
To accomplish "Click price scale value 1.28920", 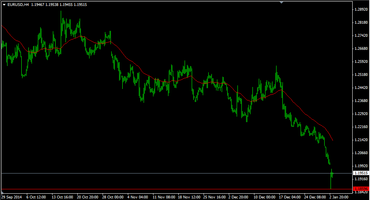I will 361,9.
